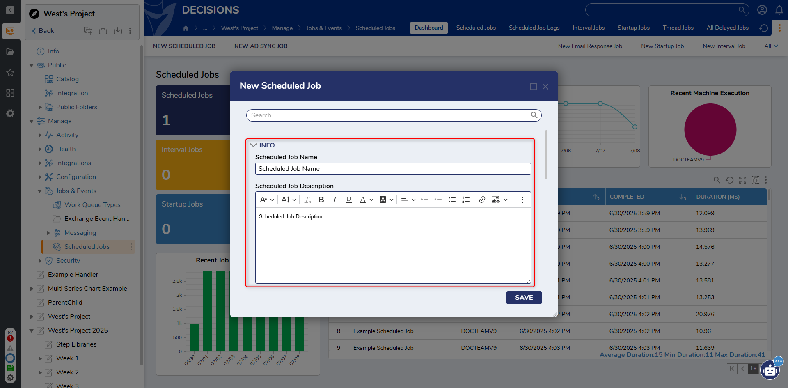Expand the jobs table to fullscreen
Viewport: 788px width, 388px height.
(x=742, y=180)
